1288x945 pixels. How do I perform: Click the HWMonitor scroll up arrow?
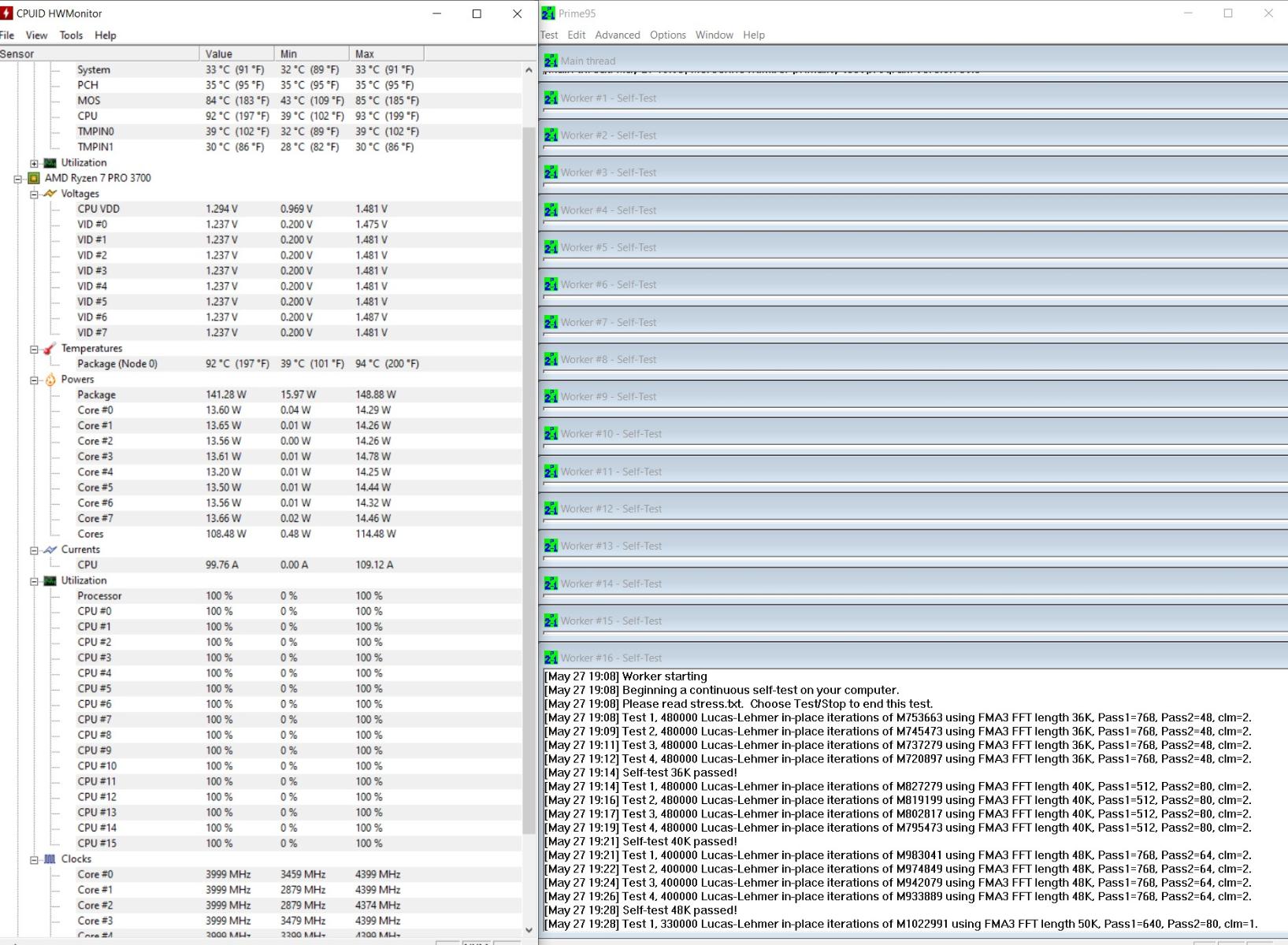click(x=529, y=70)
